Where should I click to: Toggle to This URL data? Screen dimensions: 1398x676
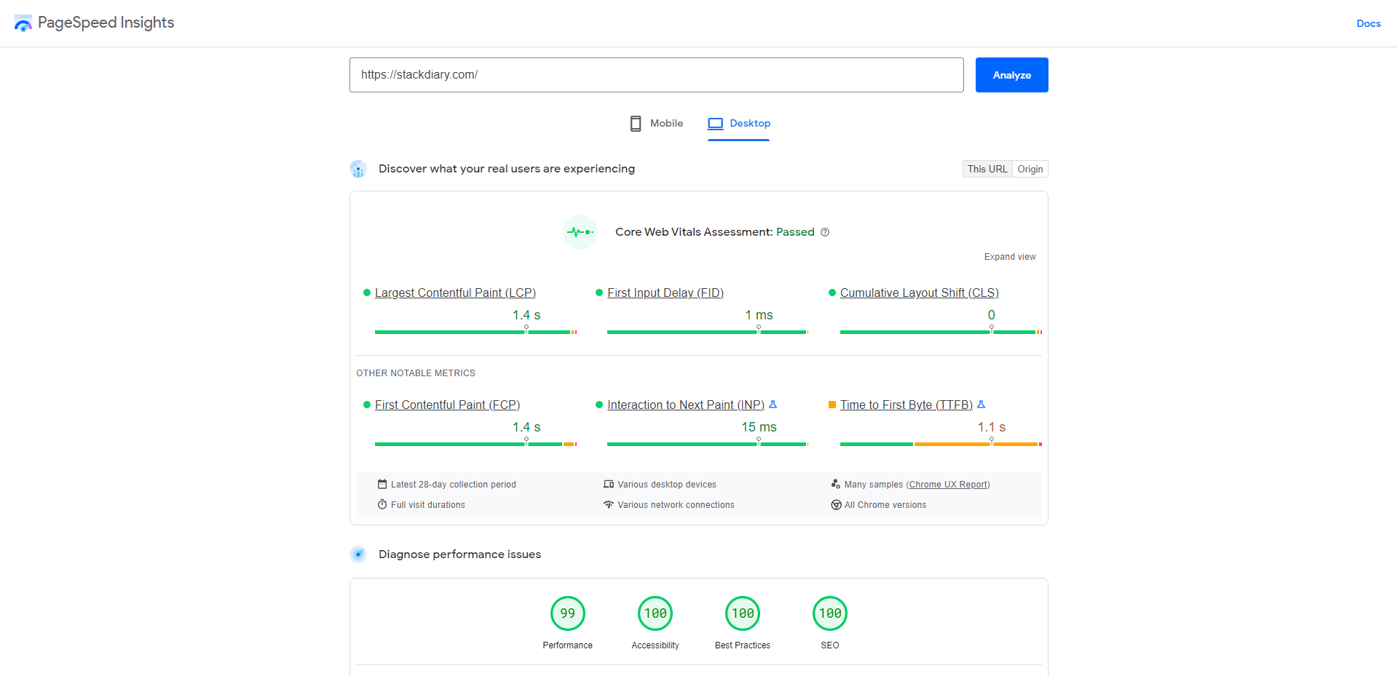987,169
